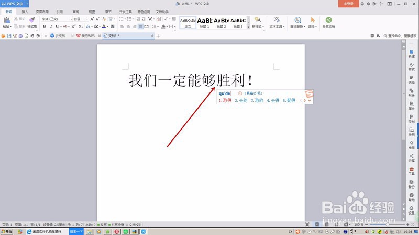Image resolution: width=419 pixels, height=235 pixels.
Task: Toggle spell check (拼写检查) in status bar
Action: [116, 225]
